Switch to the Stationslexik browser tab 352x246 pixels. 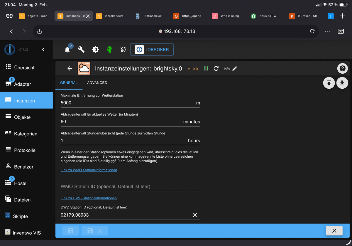click(150, 16)
